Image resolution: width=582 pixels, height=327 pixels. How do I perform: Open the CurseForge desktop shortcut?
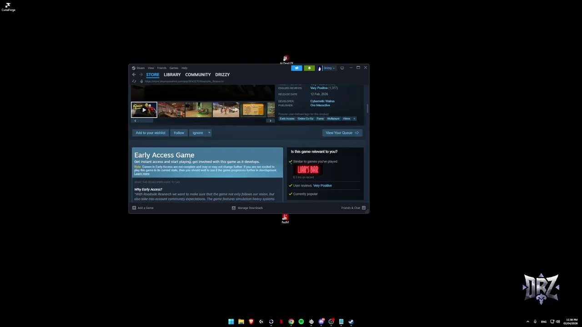8,7
